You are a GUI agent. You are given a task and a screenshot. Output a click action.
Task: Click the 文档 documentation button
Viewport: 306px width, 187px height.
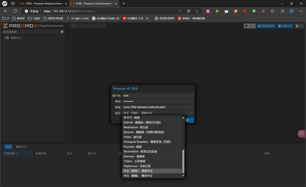[250, 26]
